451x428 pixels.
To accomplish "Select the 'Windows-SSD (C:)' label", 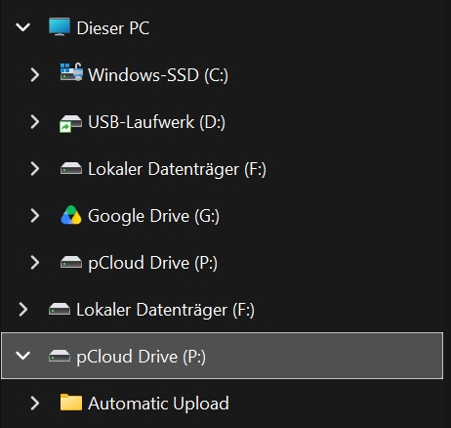I will coord(158,75).
